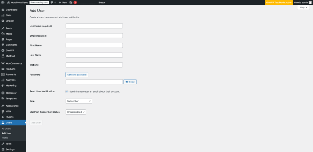The width and height of the screenshot is (313, 152).
Task: Click the Add User submit button
Action: coord(36,123)
